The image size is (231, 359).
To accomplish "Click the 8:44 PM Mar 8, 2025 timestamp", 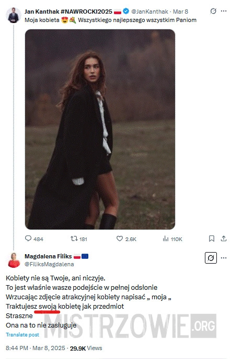I will click(x=36, y=348).
